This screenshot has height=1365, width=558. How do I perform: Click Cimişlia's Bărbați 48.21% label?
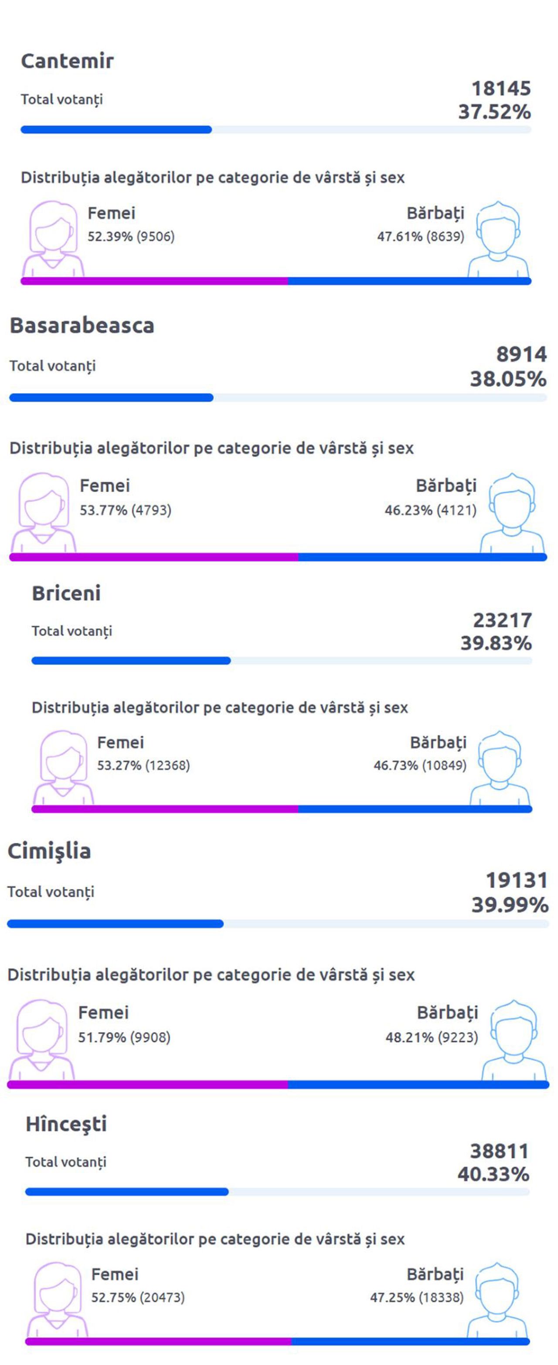(x=432, y=1037)
